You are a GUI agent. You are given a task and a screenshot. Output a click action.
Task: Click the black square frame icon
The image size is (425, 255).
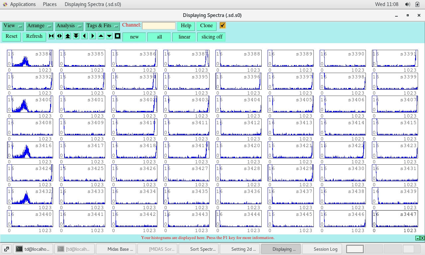[118, 36]
